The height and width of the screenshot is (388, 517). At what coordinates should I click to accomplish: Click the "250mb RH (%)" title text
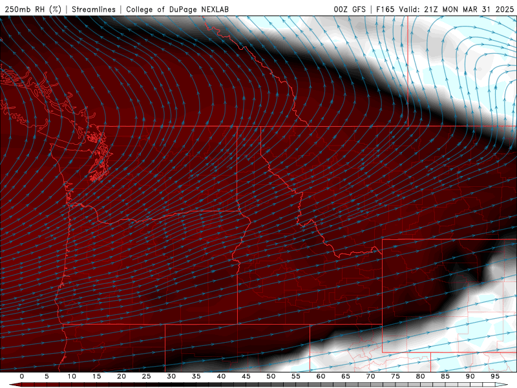(x=33, y=9)
